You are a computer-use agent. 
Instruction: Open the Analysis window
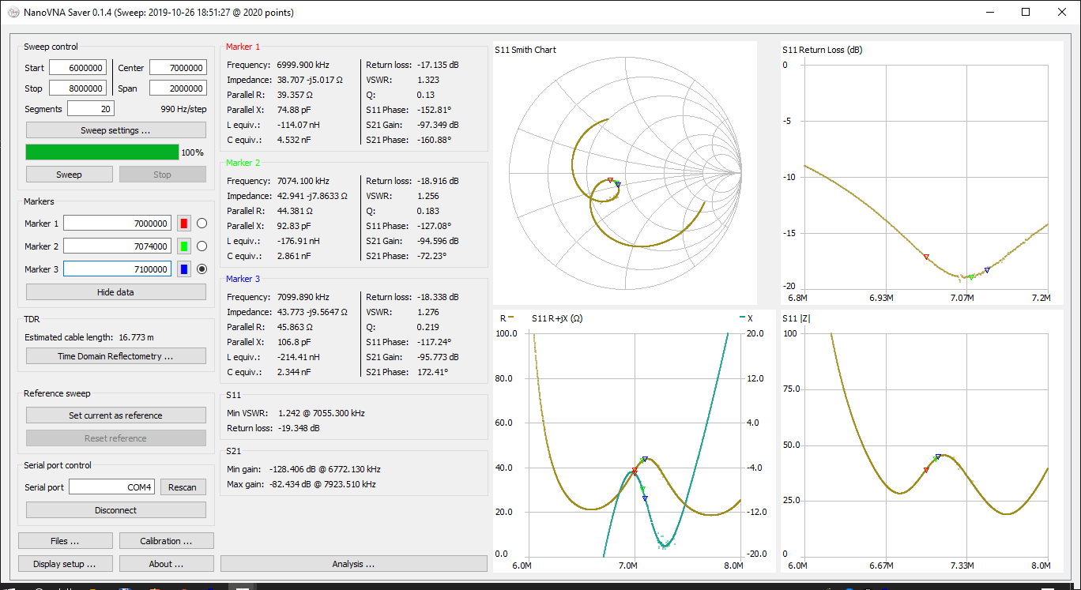[353, 563]
